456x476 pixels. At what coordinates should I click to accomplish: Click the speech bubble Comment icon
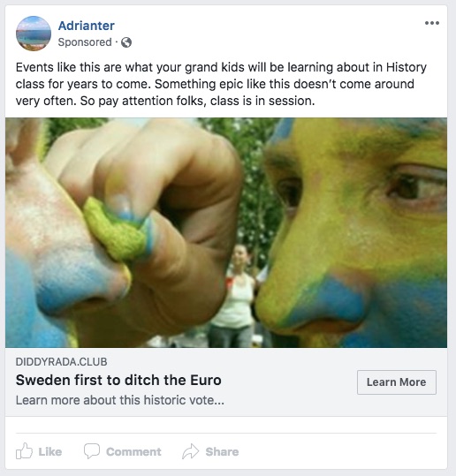(x=92, y=451)
